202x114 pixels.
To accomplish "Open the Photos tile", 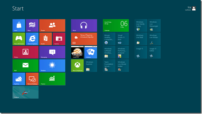I will 25,52.
